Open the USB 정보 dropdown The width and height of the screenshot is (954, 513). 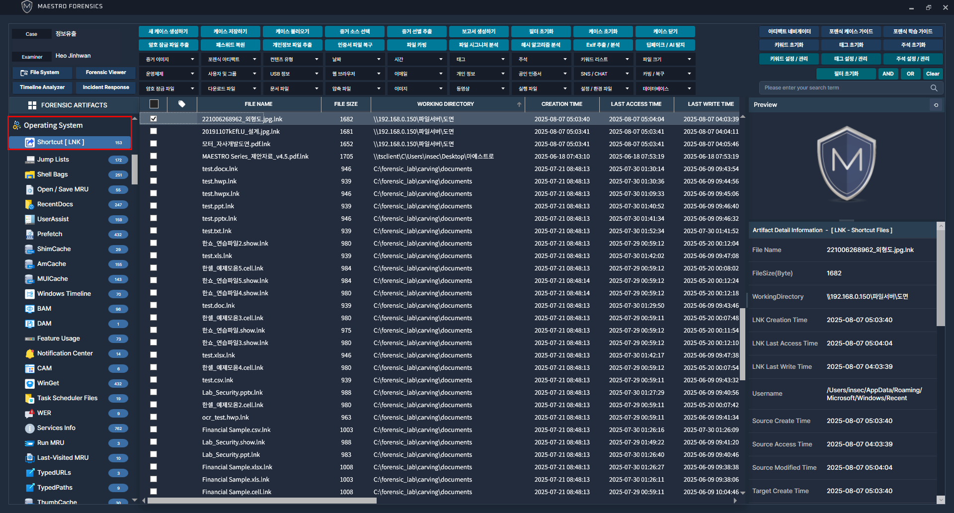click(293, 74)
